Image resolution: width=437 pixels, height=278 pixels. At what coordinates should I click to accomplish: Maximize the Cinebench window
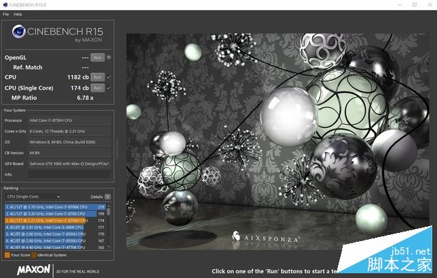coord(414,5)
